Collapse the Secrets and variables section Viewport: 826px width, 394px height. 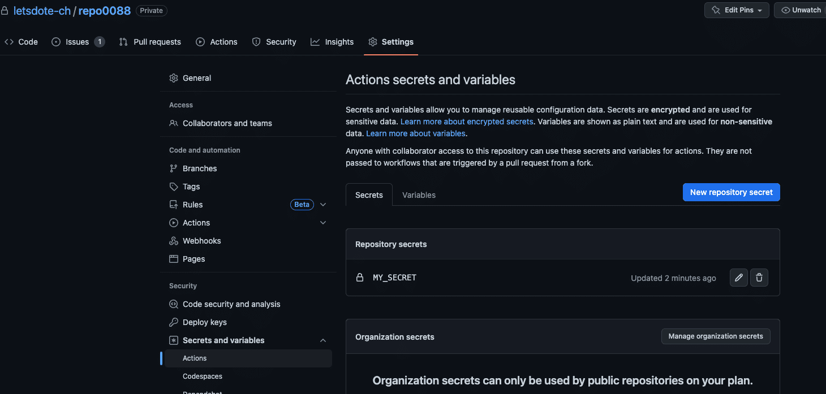click(323, 340)
